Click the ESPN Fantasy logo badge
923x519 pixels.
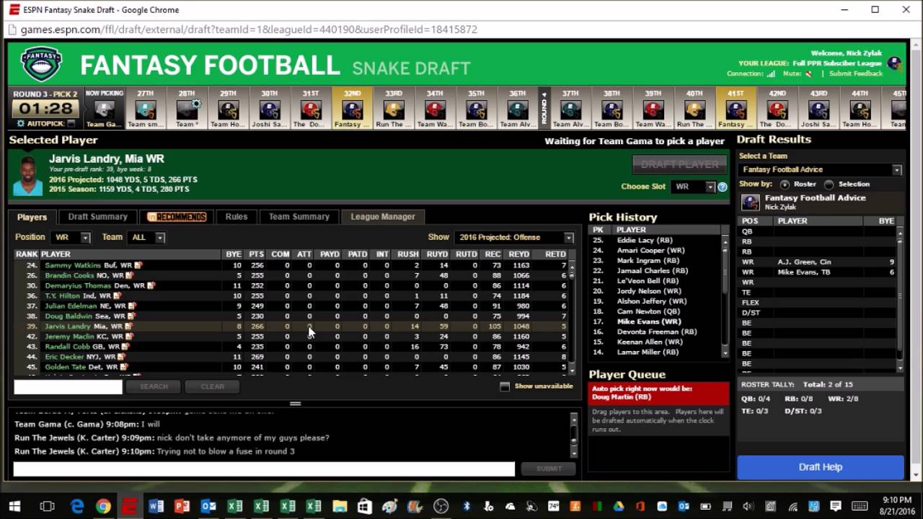[41, 65]
